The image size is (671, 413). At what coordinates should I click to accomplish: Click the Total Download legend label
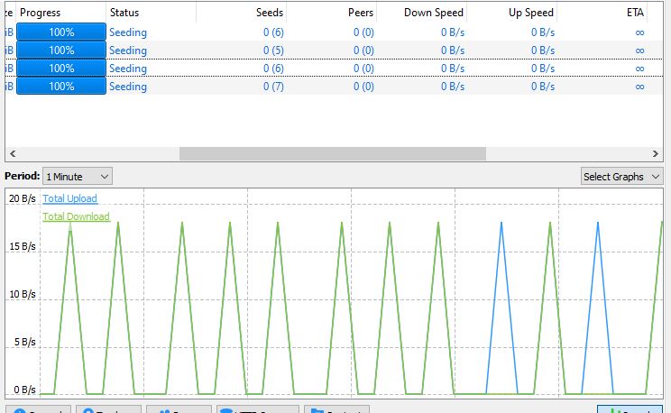click(76, 216)
